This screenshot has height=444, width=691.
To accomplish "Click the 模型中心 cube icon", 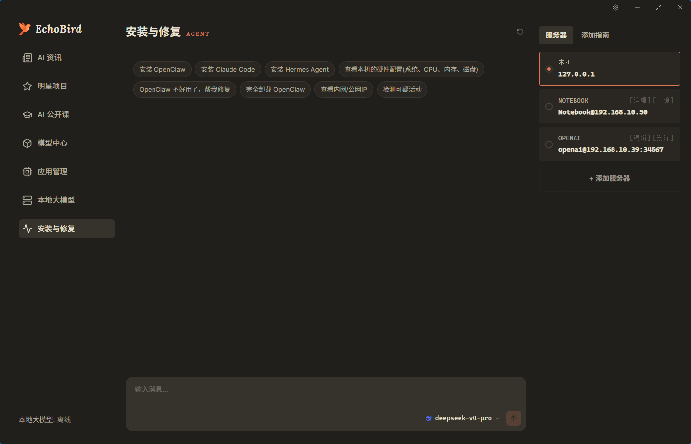I will pos(27,143).
